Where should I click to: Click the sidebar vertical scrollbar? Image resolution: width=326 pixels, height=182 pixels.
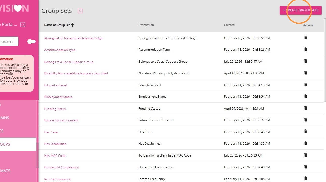[38, 155]
